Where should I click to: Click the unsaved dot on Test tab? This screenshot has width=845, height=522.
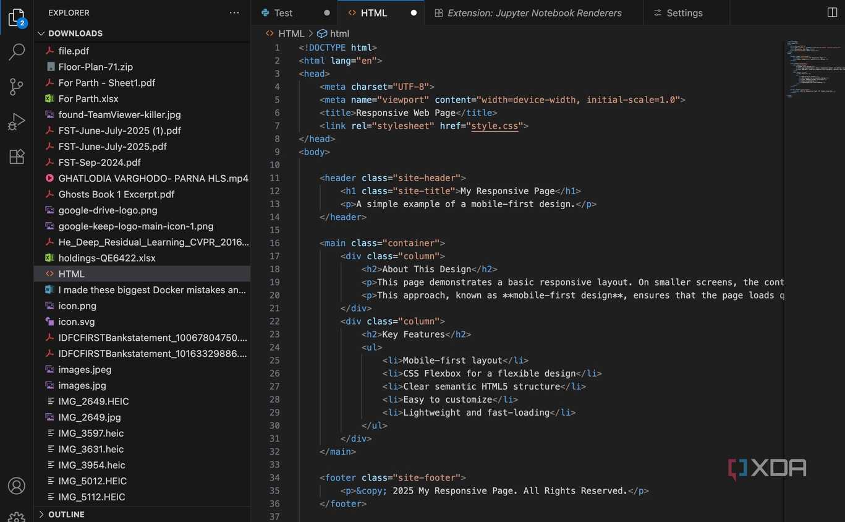[327, 12]
